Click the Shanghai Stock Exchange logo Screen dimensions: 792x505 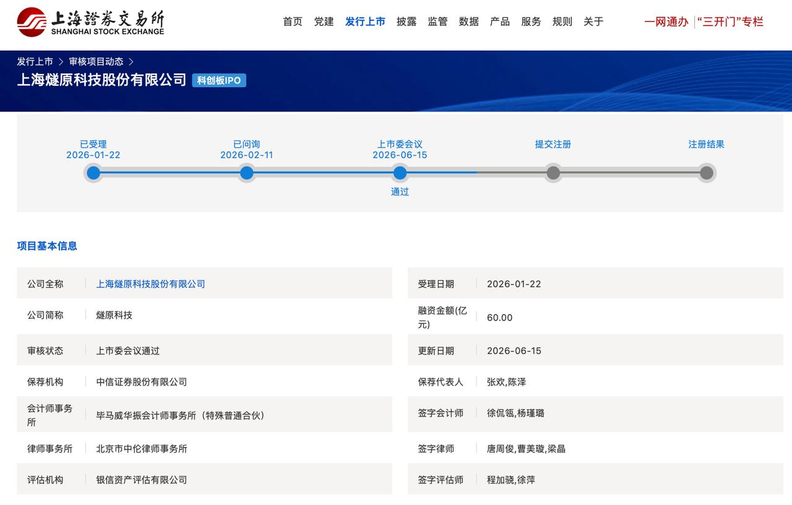(90, 22)
